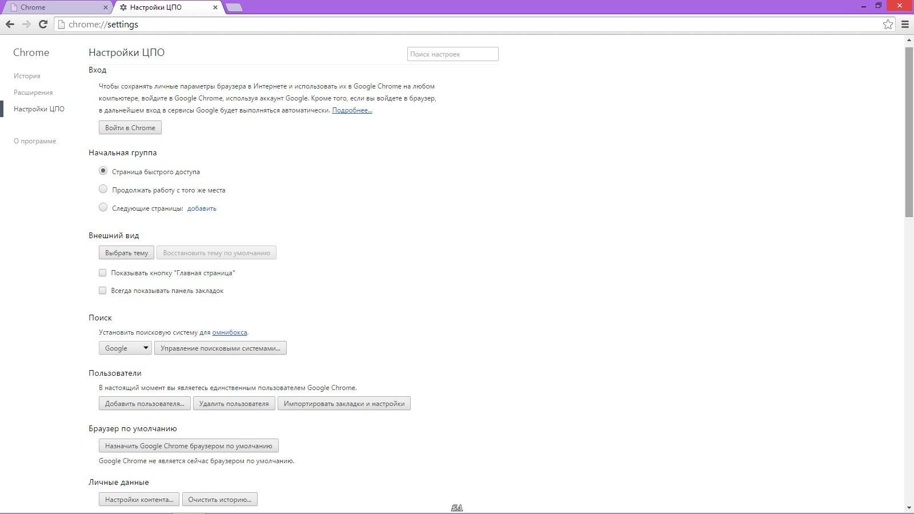Click the Поиск настроек search field
This screenshot has width=914, height=514.
point(453,54)
